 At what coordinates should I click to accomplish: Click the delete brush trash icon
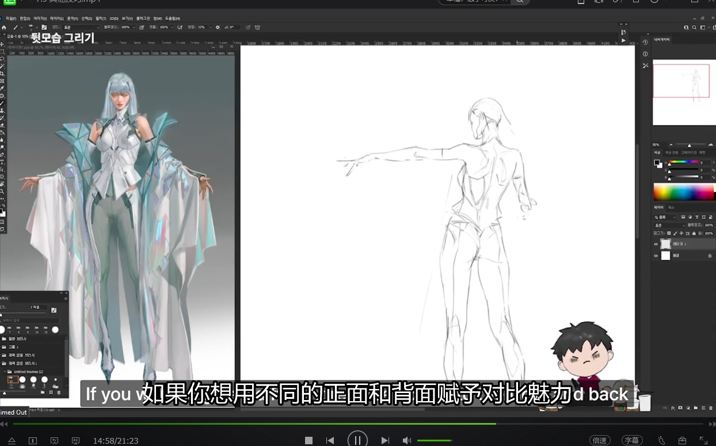59,392
